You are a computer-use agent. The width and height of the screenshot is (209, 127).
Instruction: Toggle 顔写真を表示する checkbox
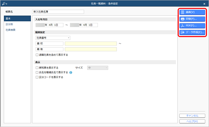(37, 68)
